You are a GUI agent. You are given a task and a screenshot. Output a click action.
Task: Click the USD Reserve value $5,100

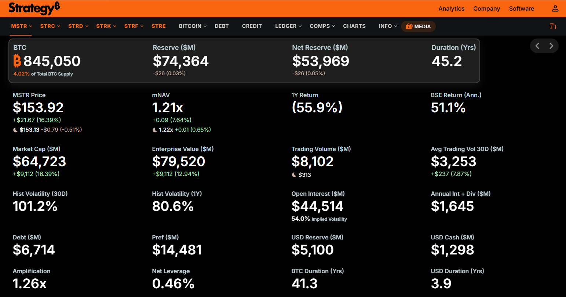coord(313,250)
